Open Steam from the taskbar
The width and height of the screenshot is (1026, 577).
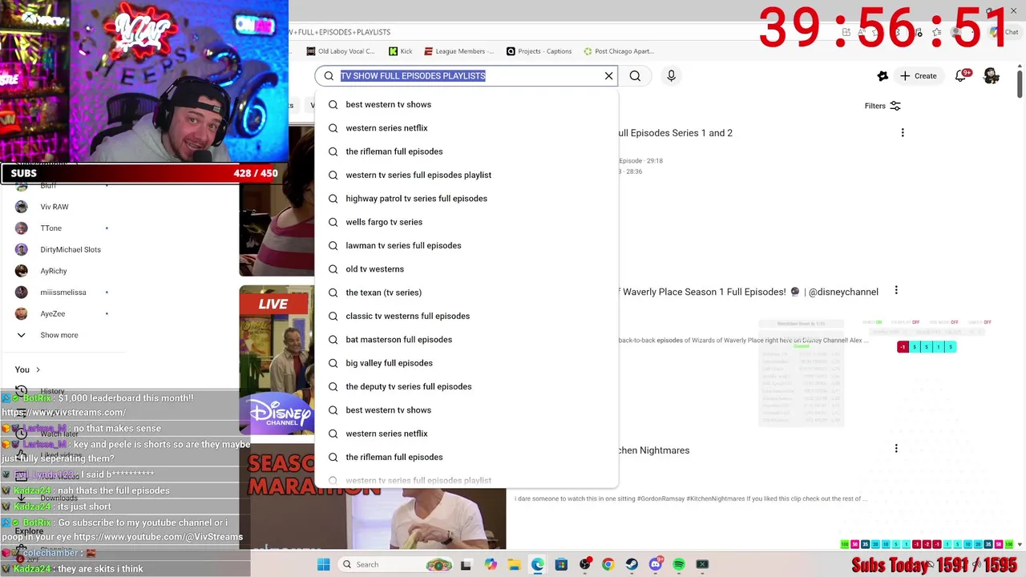click(632, 564)
